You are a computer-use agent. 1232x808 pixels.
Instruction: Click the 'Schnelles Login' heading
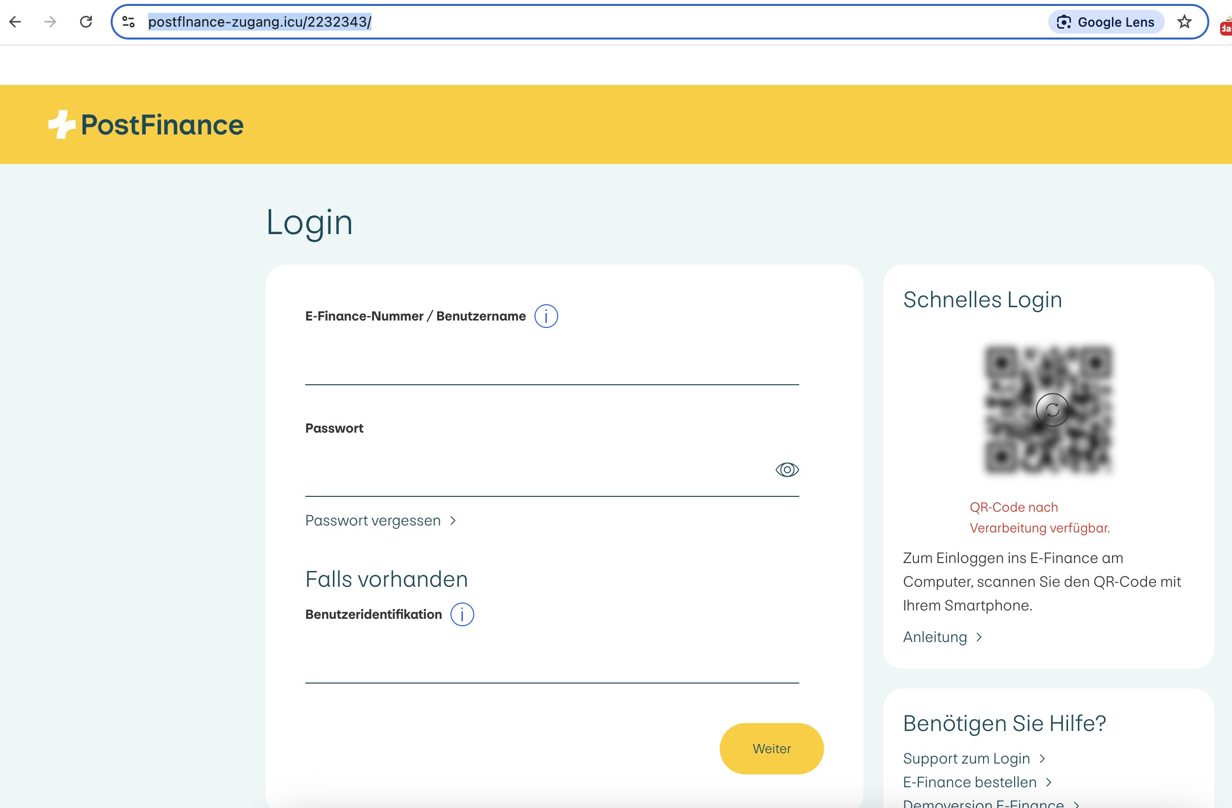point(983,300)
